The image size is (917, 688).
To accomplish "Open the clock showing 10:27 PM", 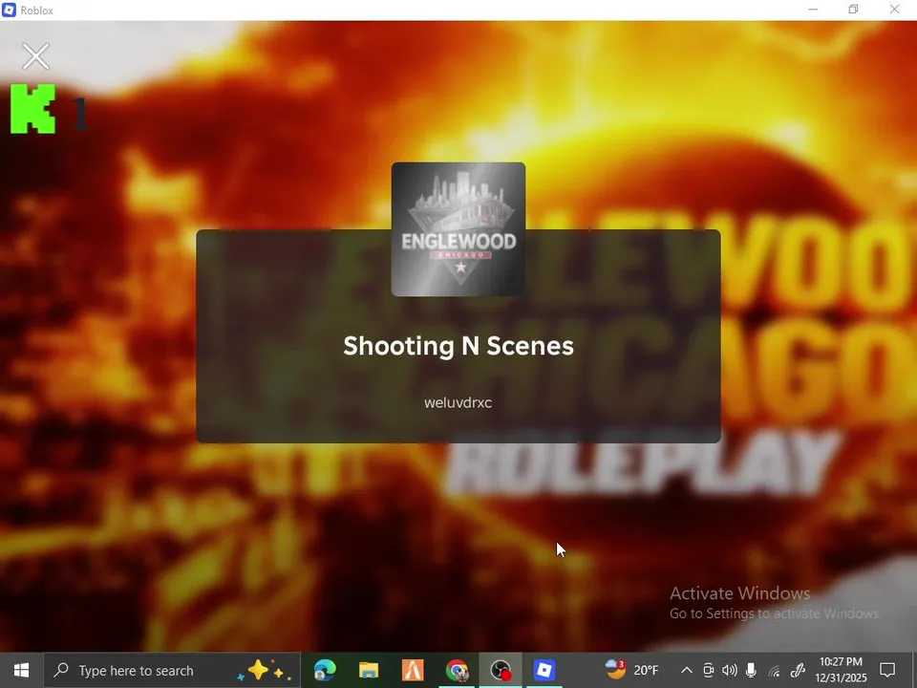I will tap(841, 670).
